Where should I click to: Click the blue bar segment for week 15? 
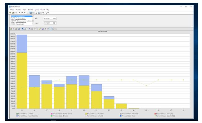(x=22, y=44)
